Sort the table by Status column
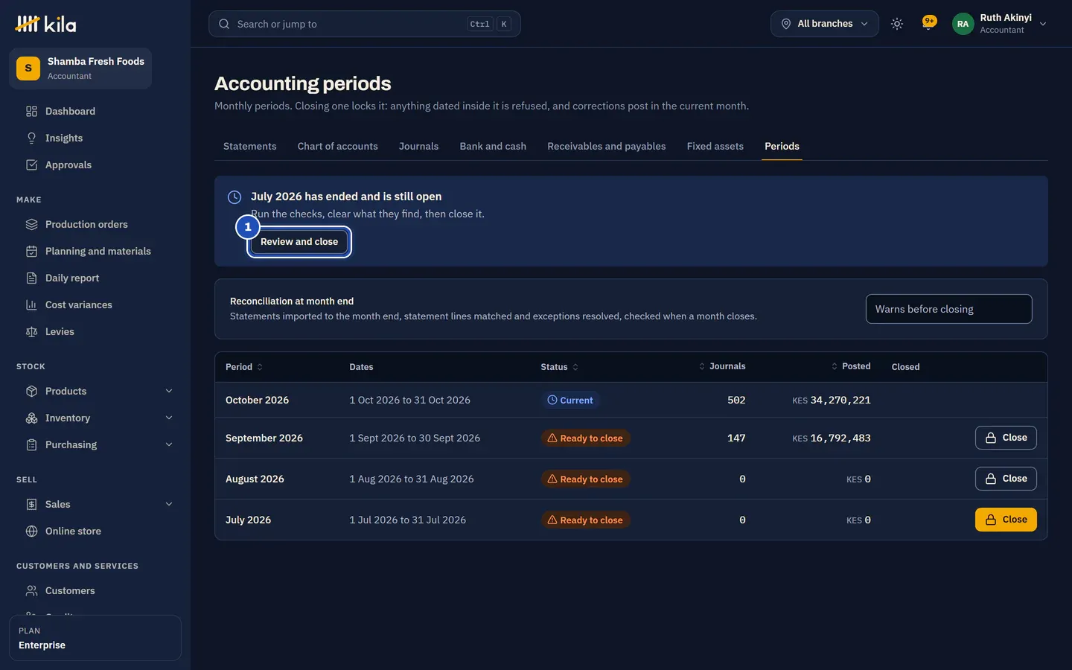 [x=559, y=367]
